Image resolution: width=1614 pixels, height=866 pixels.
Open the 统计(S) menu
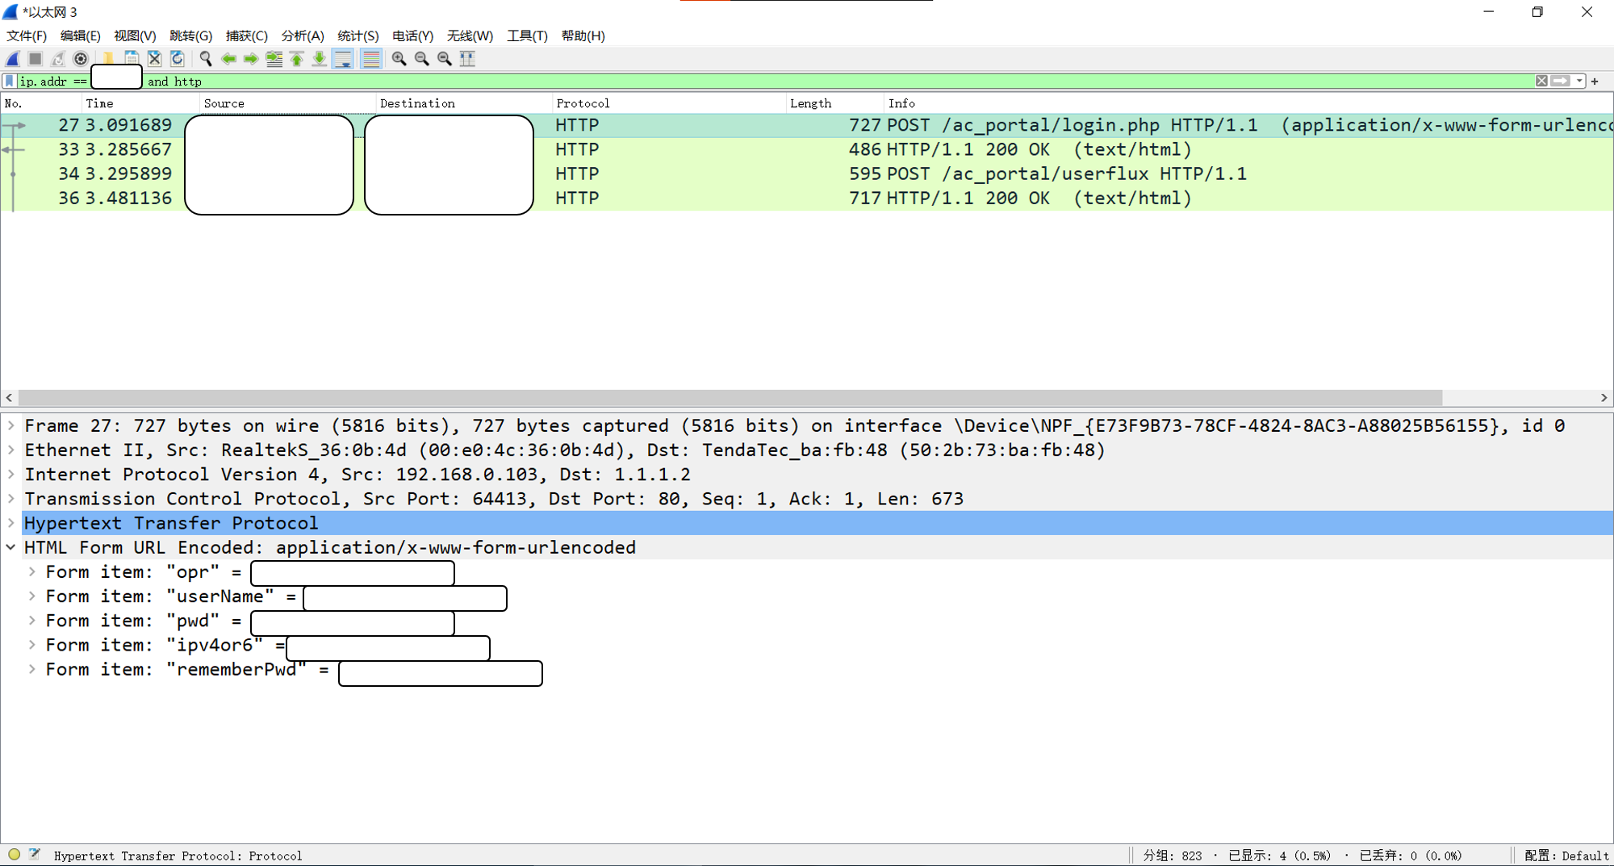coord(358,36)
